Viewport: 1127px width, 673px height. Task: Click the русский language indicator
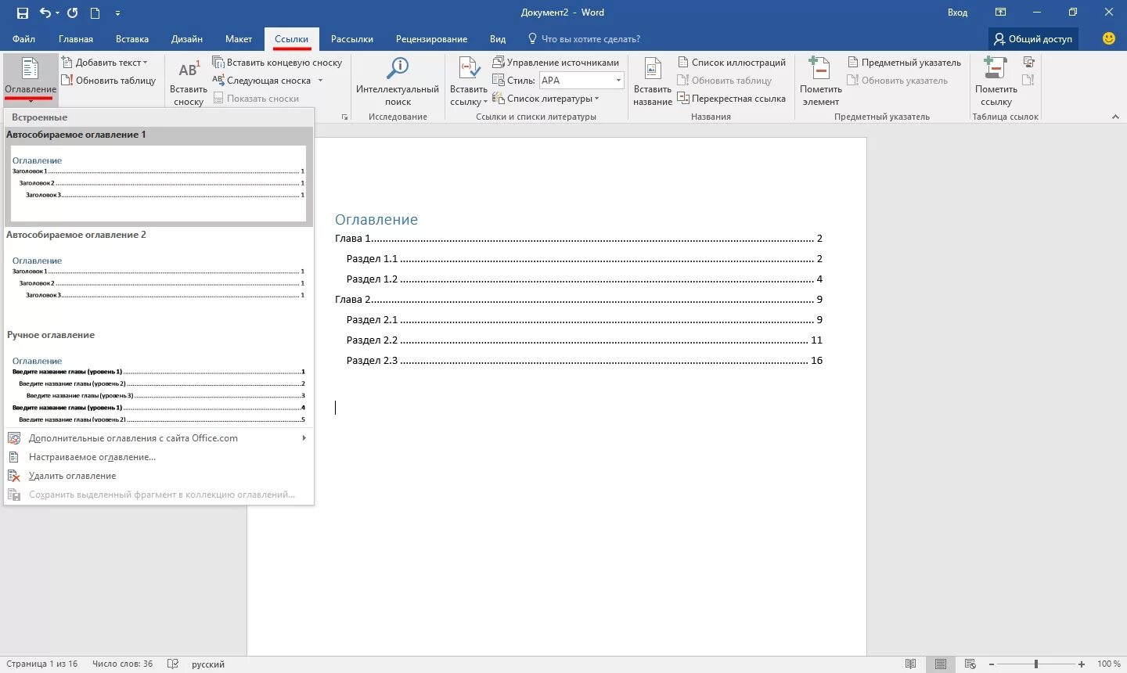208,664
